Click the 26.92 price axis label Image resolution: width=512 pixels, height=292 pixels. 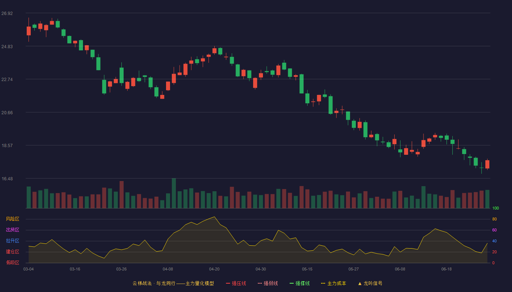(7, 14)
